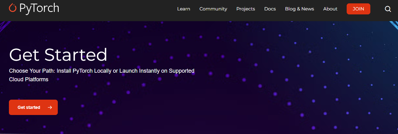Click empty space in dark navigation bar
Screen dimensions: 398x134
tap(117, 9)
